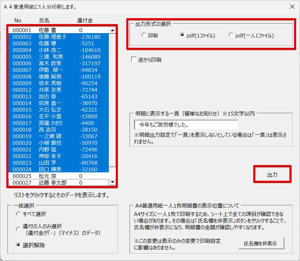Enable the 逆から印刷 checkbox
Screen dimensions: 300x261
(x=134, y=60)
